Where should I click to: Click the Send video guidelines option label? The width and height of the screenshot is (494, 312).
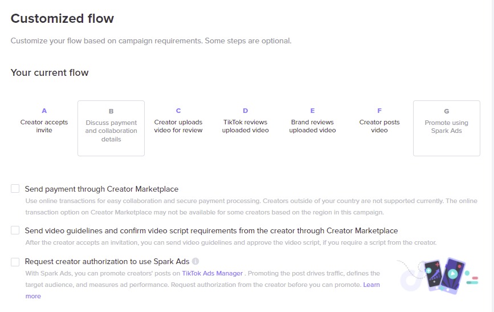[x=211, y=230]
